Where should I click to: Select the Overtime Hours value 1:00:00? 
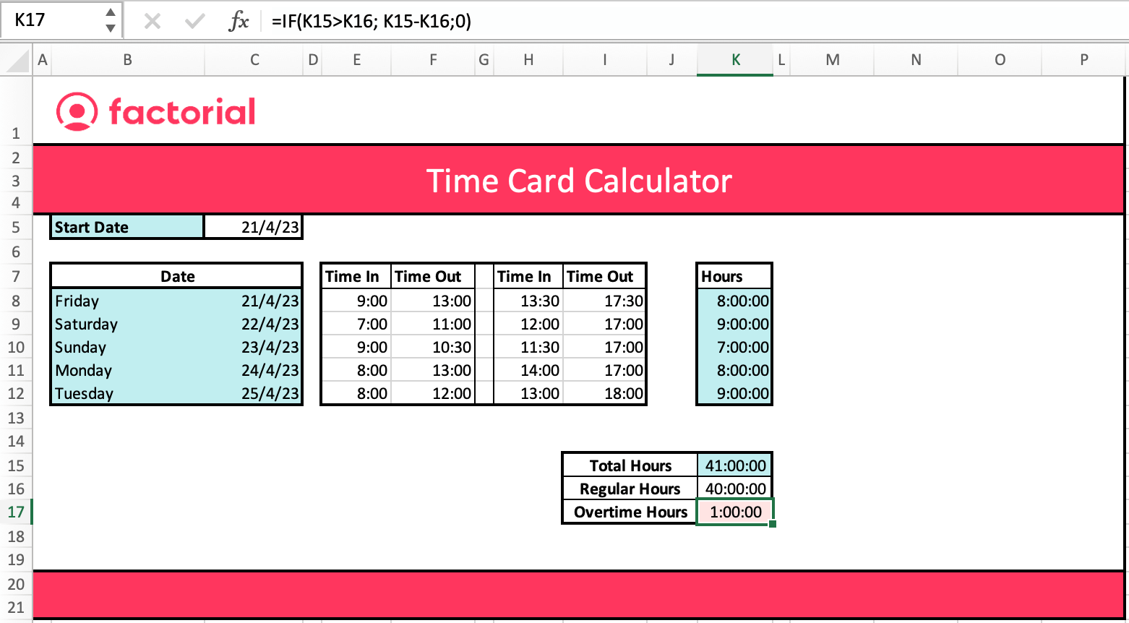[734, 512]
